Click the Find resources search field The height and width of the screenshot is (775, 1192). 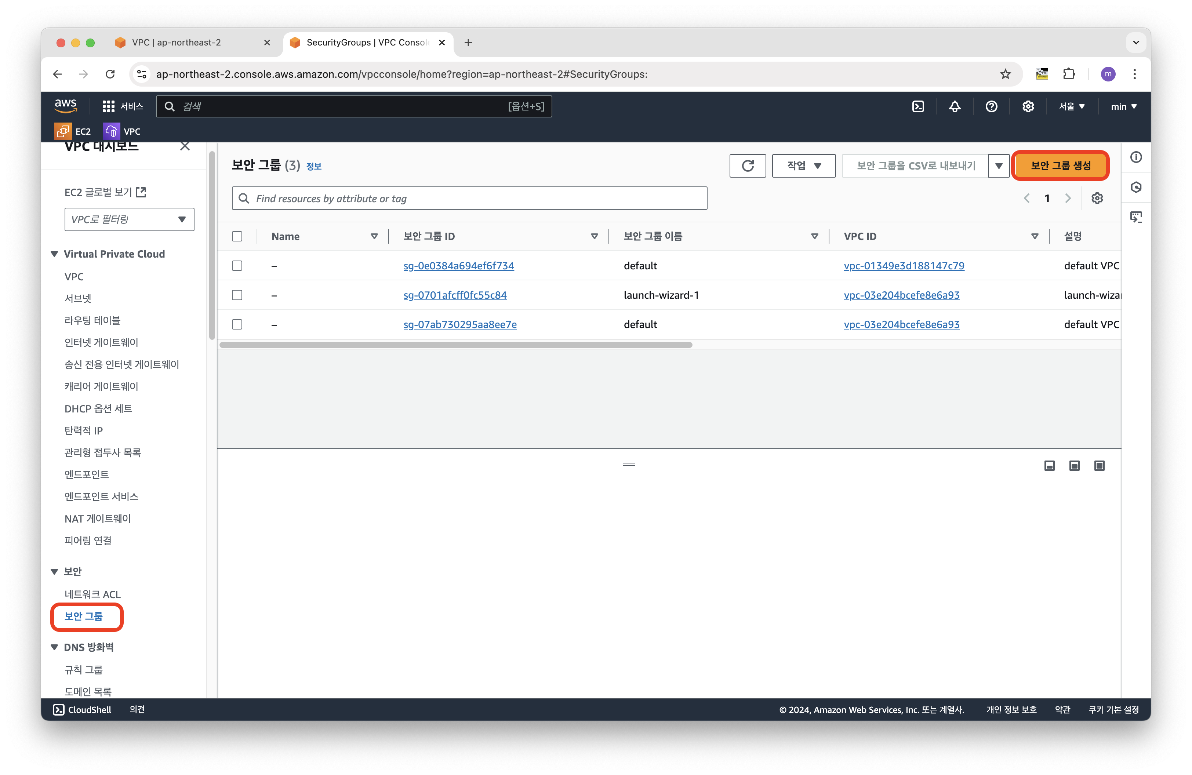pyautogui.click(x=469, y=198)
